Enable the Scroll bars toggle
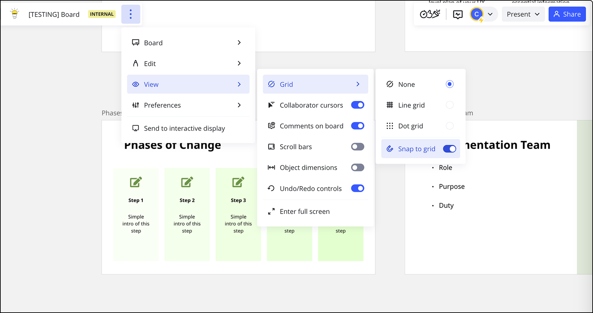 [357, 147]
